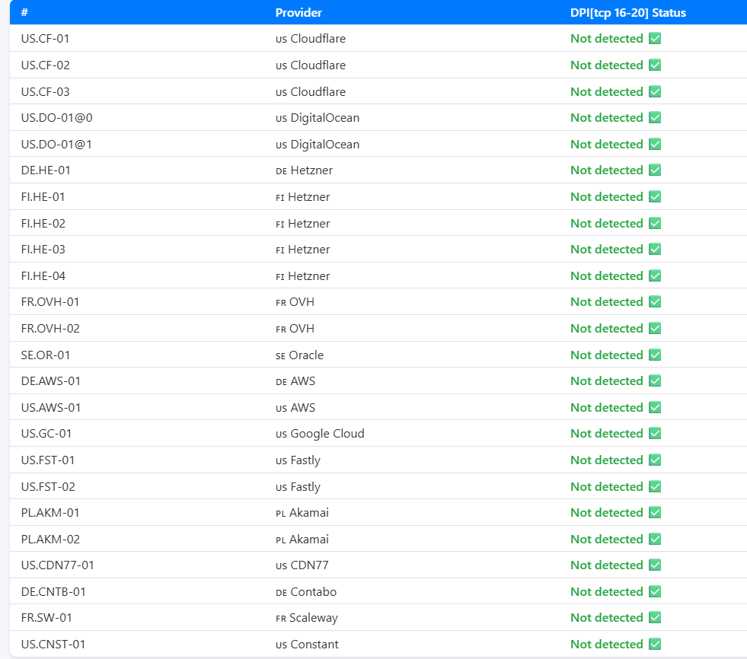The height and width of the screenshot is (659, 747).
Task: Click the green checkmark icon in US.CF-01 row
Action: (655, 39)
